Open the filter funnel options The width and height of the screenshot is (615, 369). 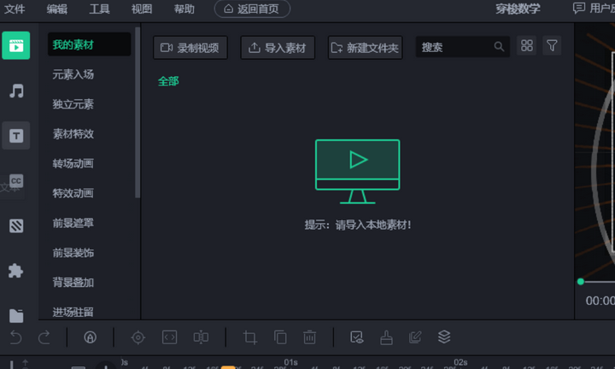click(552, 46)
